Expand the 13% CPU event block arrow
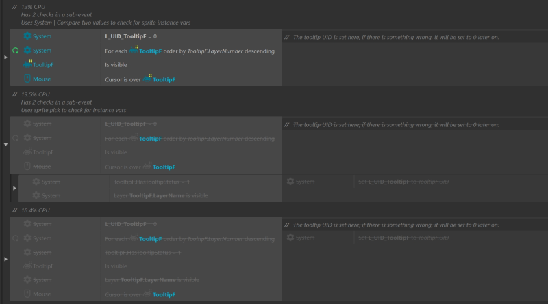This screenshot has height=304, width=548. point(6,57)
